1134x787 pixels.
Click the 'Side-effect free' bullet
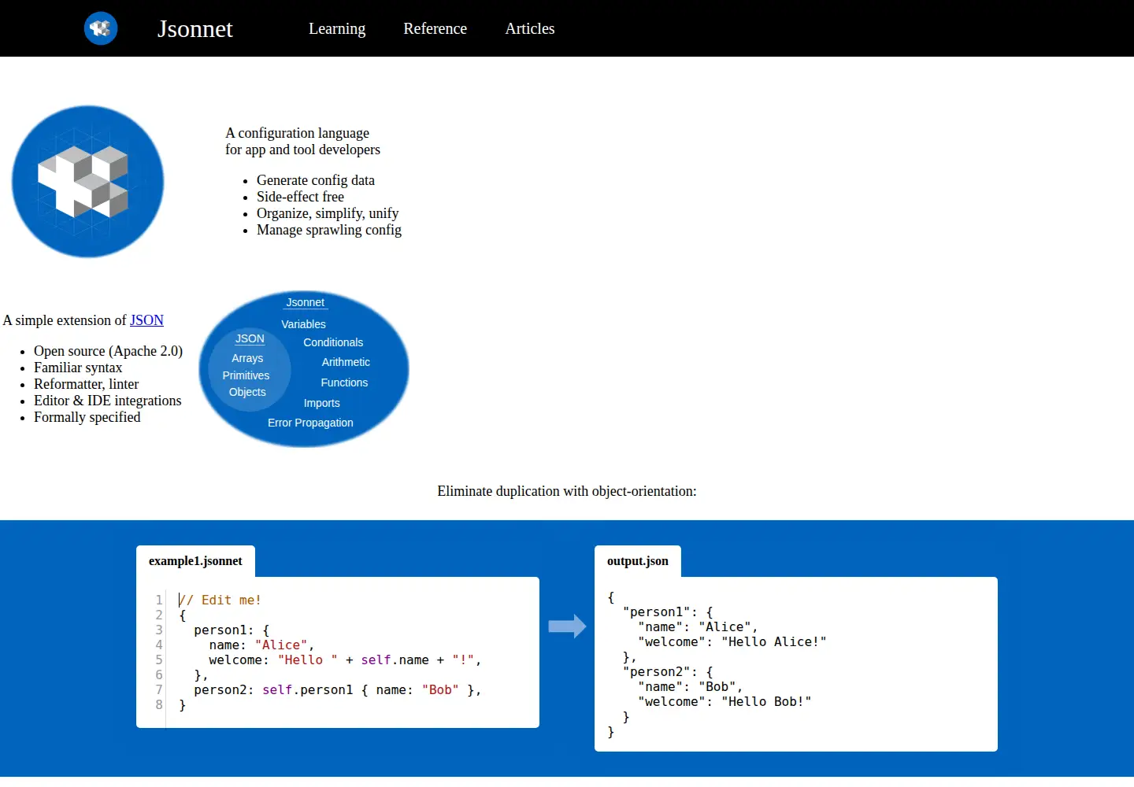(300, 197)
